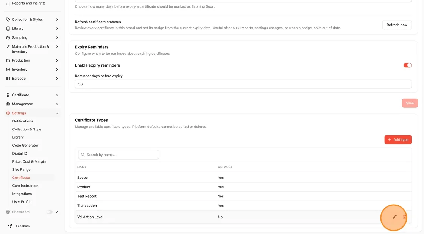The width and height of the screenshot is (424, 234).
Task: Click the Production factory icon
Action: pos(8,60)
